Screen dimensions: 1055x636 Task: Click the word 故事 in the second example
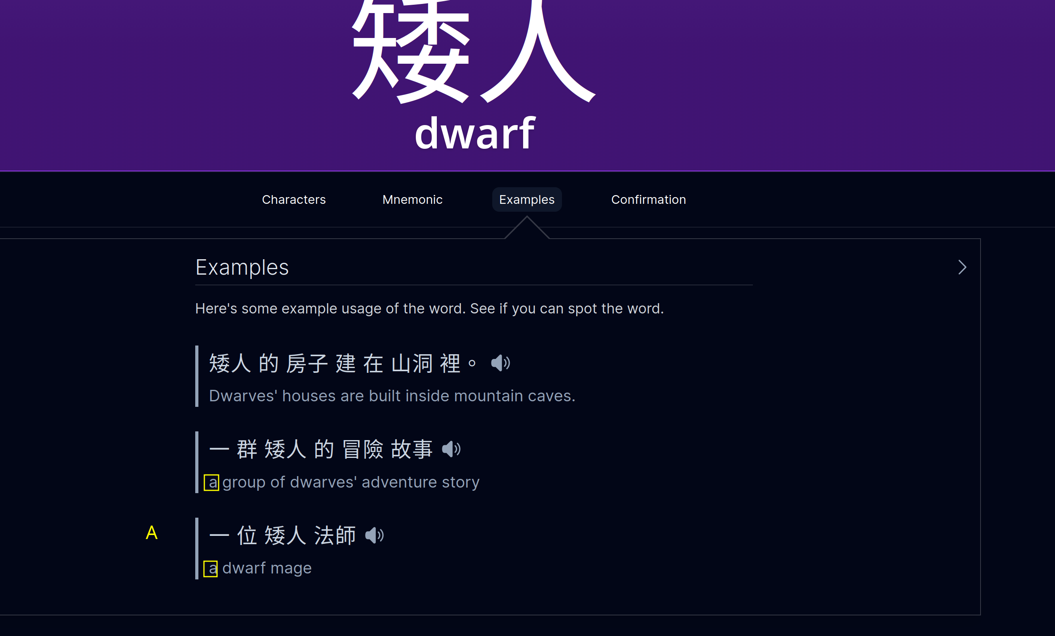coord(411,449)
